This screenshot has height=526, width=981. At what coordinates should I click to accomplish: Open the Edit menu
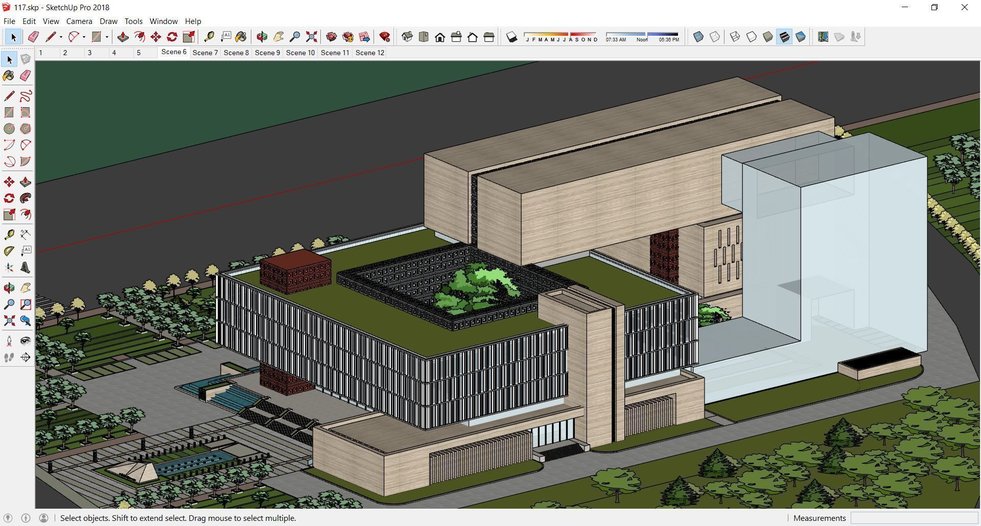(x=29, y=21)
